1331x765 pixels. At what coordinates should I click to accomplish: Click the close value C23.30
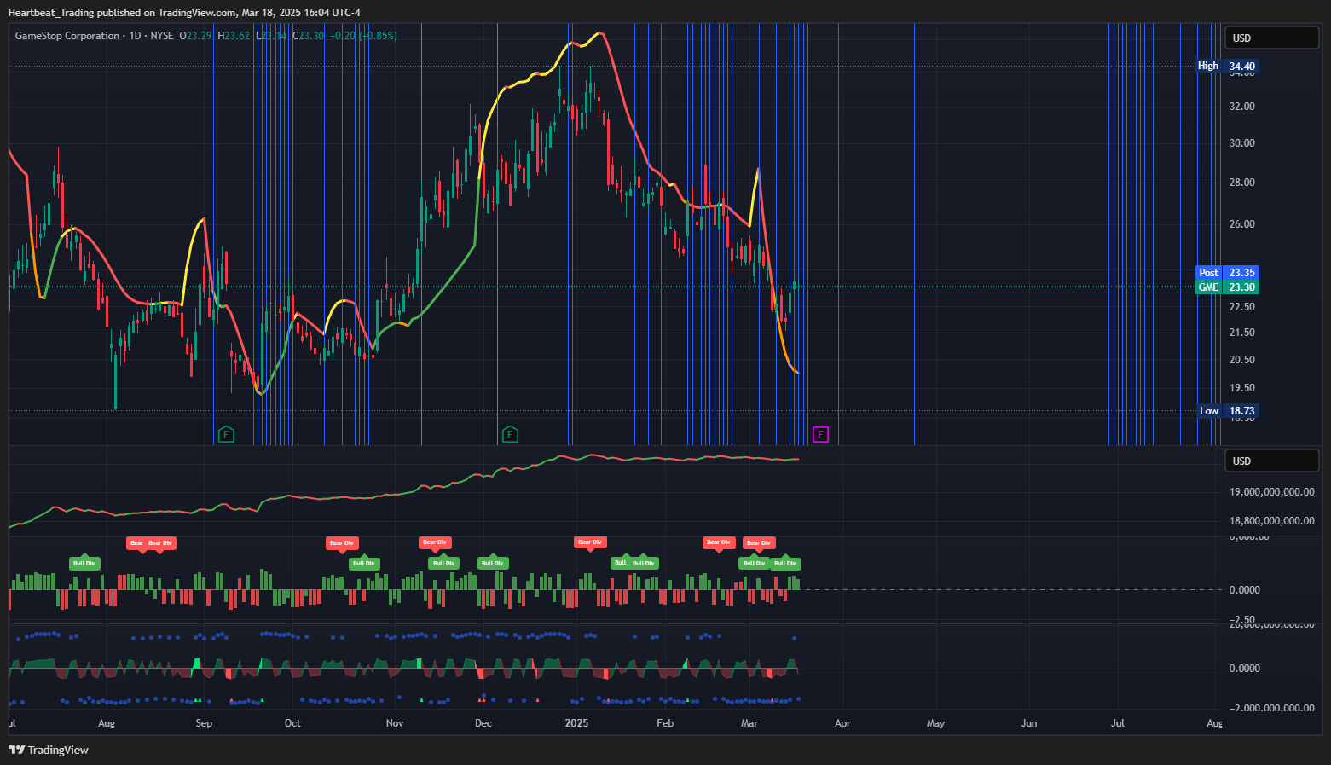click(x=308, y=36)
